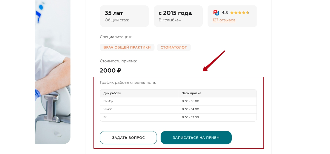Click ЗАПИСАТЬСЯ НА ПРИЕМ button

(196, 138)
